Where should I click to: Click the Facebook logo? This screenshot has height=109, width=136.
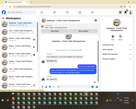point(4,12)
